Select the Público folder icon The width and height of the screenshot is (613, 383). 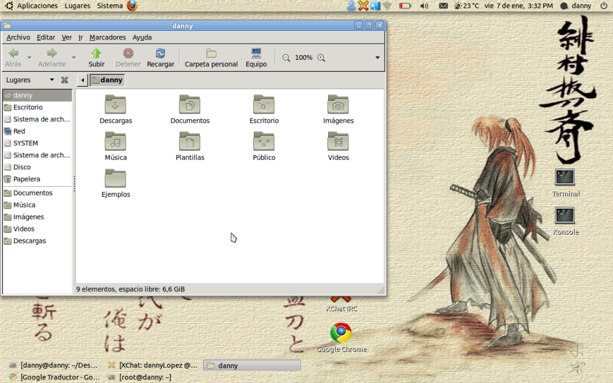pyautogui.click(x=264, y=141)
